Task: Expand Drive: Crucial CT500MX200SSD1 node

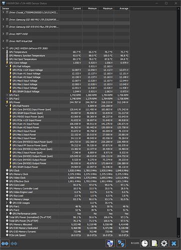Action: [3, 12]
